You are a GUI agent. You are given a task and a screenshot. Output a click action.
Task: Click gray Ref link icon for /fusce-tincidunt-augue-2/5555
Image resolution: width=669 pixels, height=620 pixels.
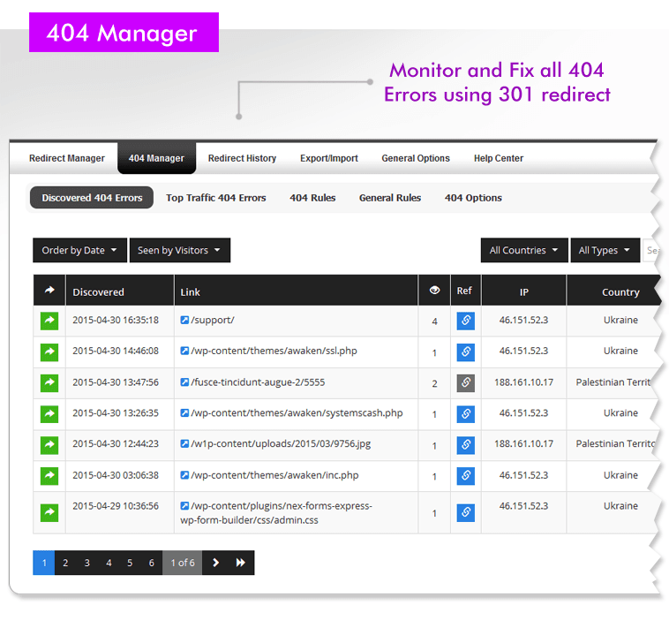click(x=465, y=382)
